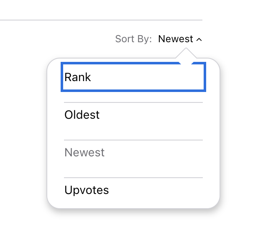Close the sort menu using the up-caret
The image size is (276, 245).
[199, 40]
